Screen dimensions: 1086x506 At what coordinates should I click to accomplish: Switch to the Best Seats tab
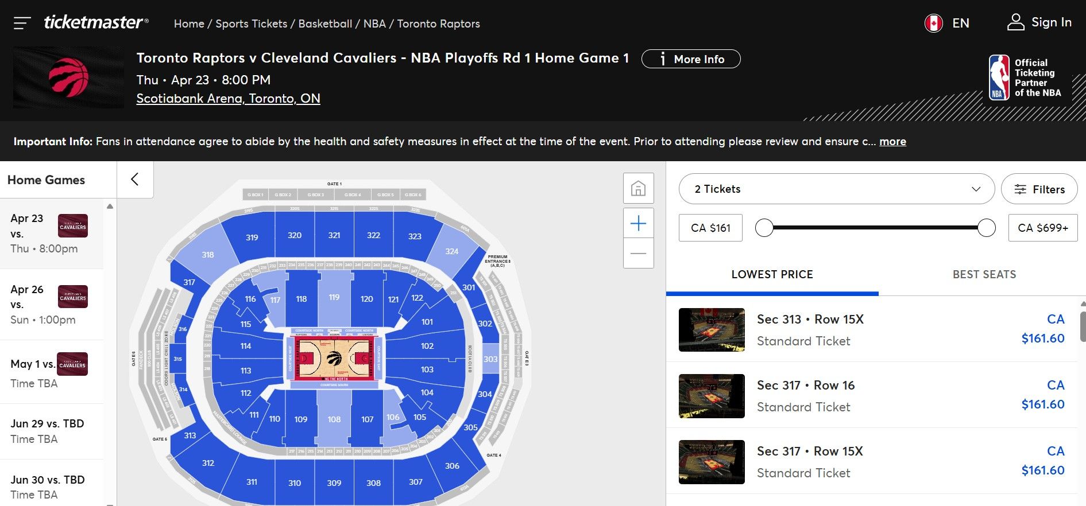point(984,274)
